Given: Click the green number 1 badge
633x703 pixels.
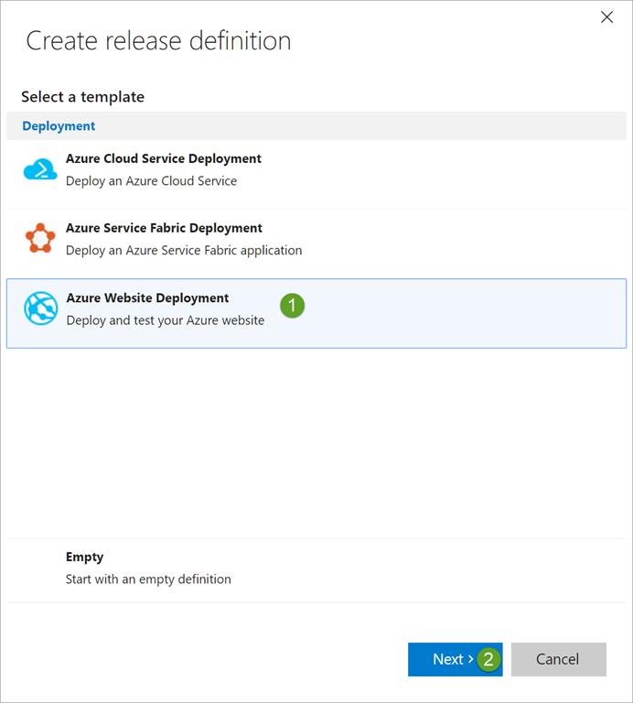Looking at the screenshot, I should coord(292,307).
